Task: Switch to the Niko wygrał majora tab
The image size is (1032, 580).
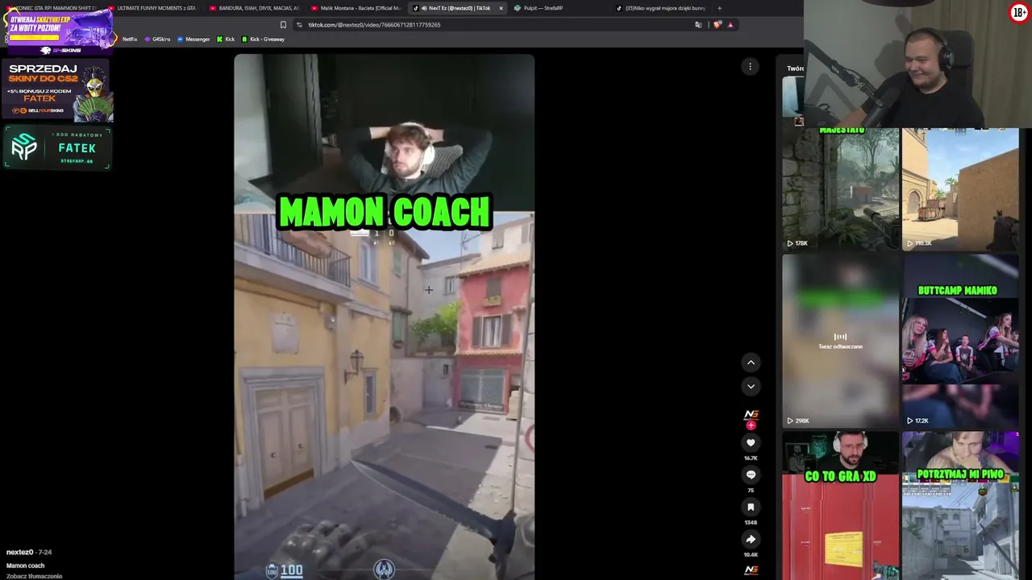Action: (660, 8)
